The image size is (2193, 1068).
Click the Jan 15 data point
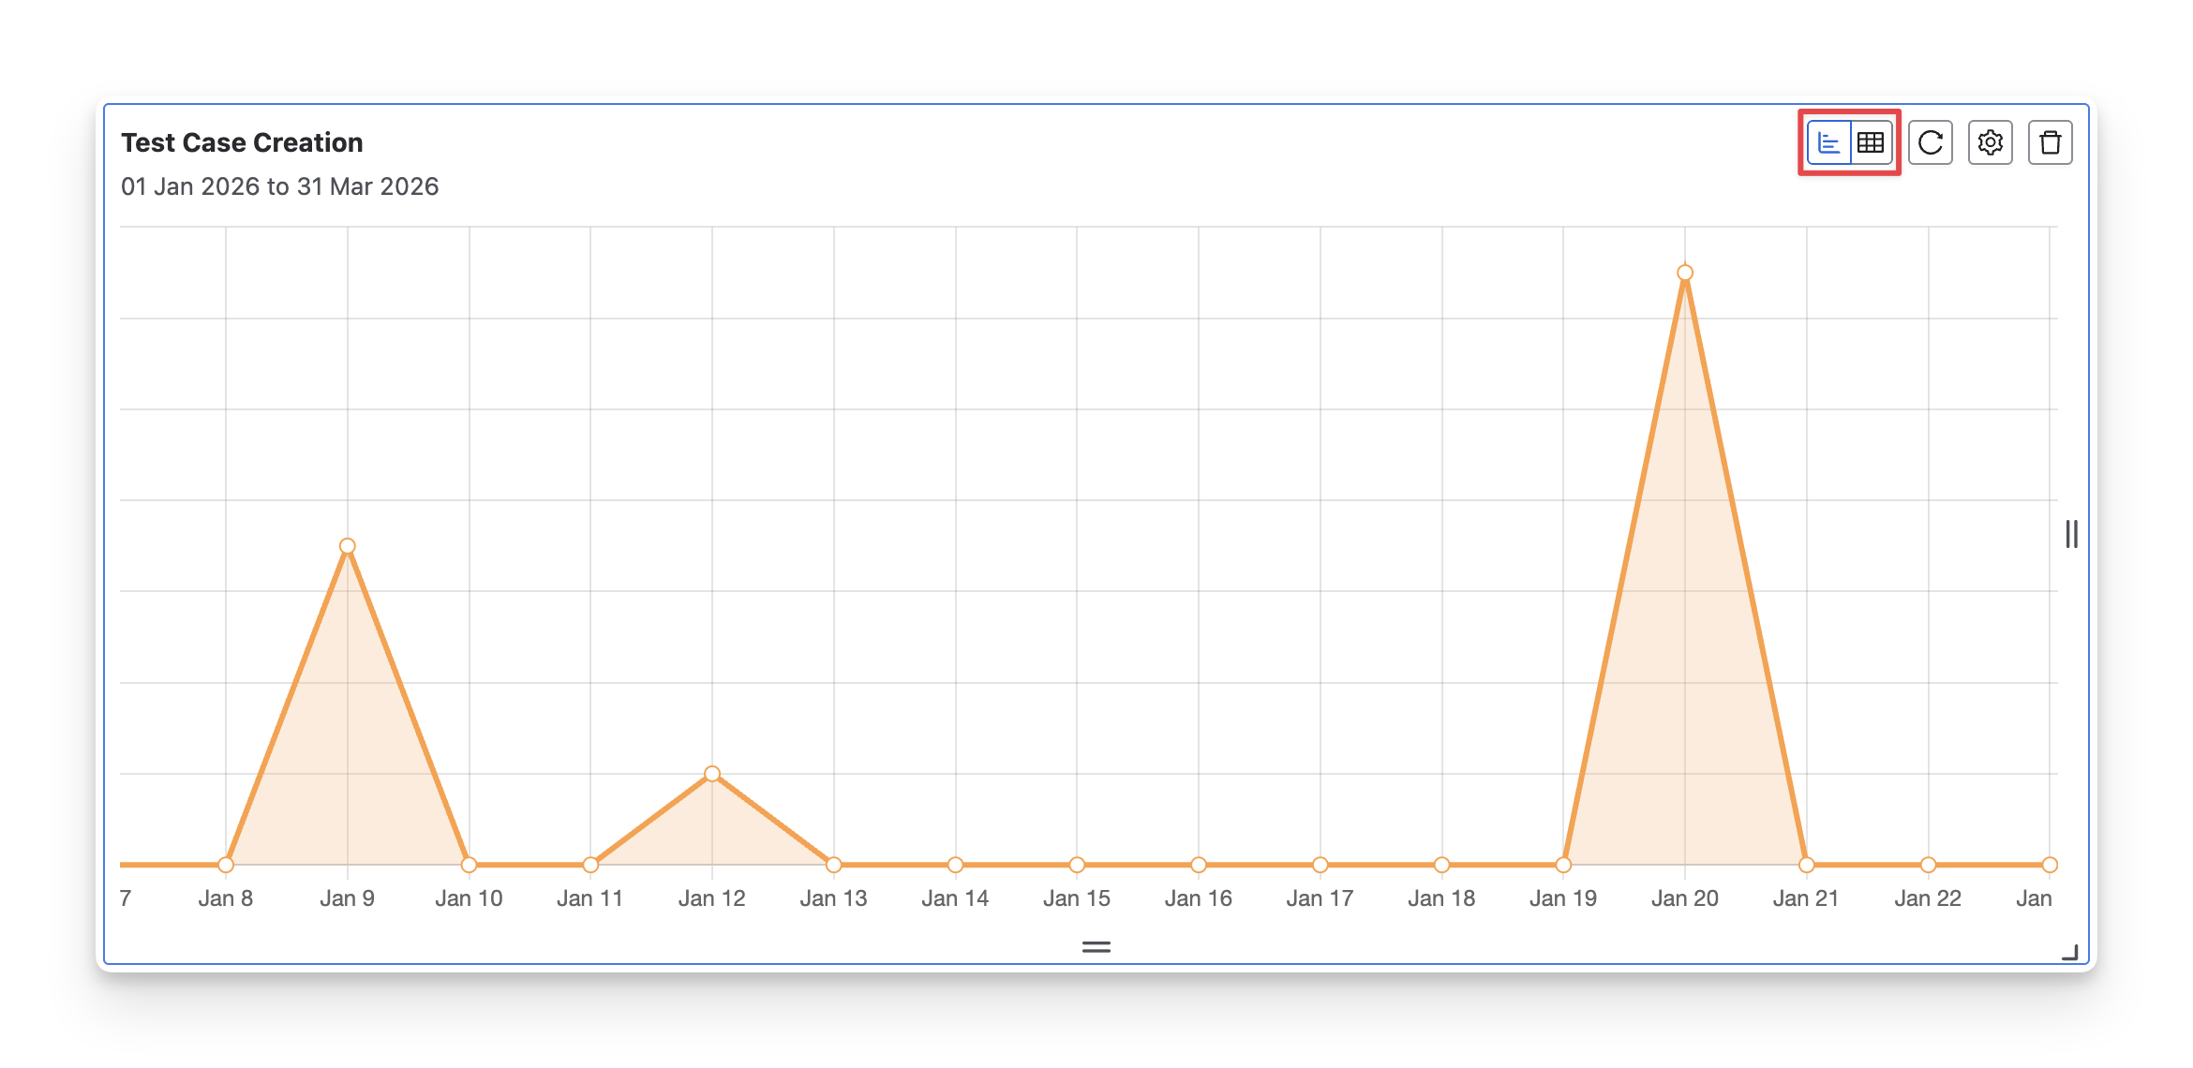click(1077, 865)
